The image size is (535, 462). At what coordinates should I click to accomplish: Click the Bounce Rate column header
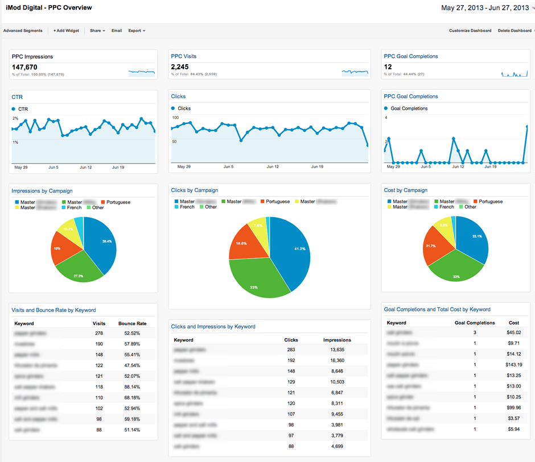(133, 324)
